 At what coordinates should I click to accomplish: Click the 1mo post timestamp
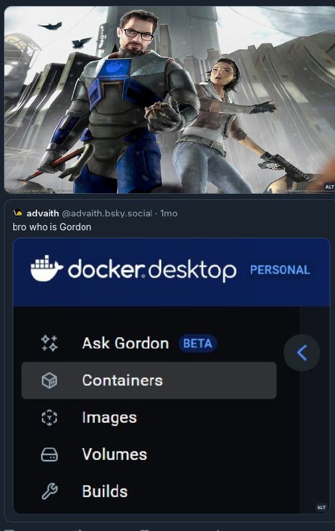169,213
